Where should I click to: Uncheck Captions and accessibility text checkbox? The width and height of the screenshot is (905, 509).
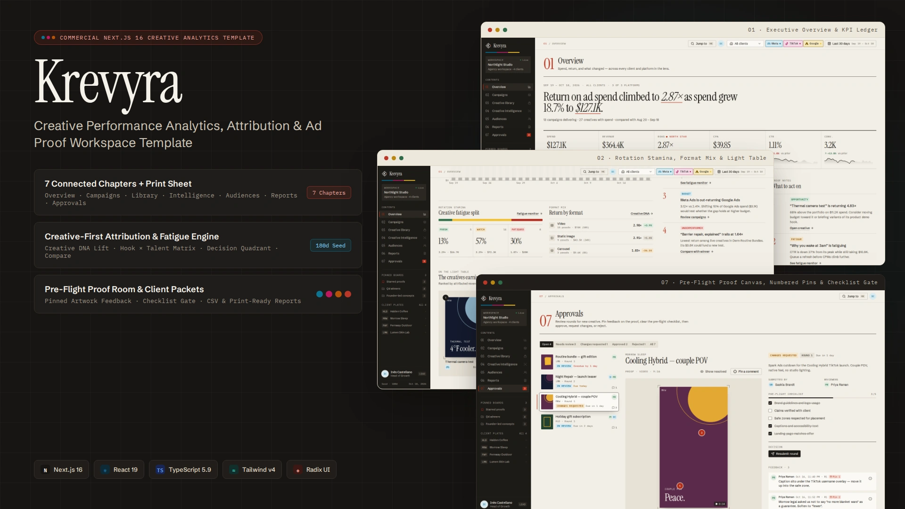770,426
